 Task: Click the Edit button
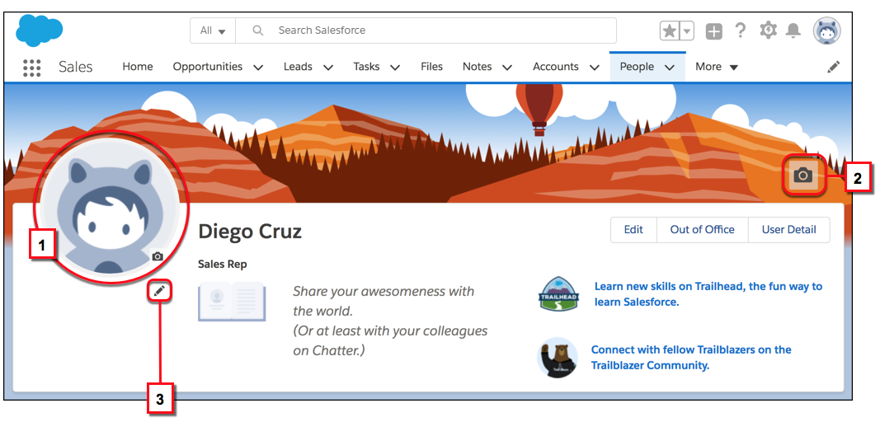[x=633, y=229]
